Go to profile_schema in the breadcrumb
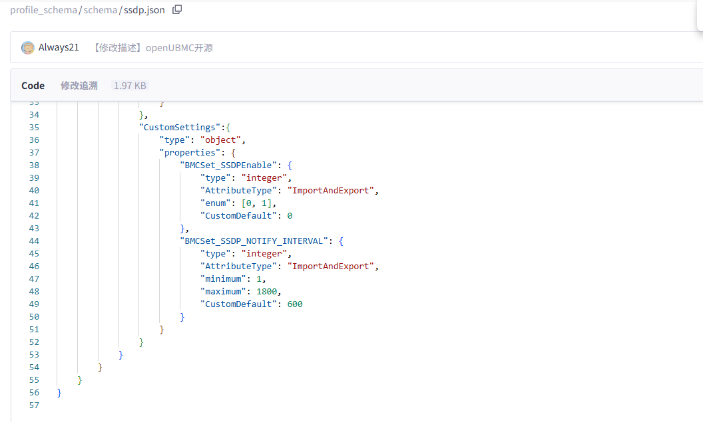 [x=43, y=10]
